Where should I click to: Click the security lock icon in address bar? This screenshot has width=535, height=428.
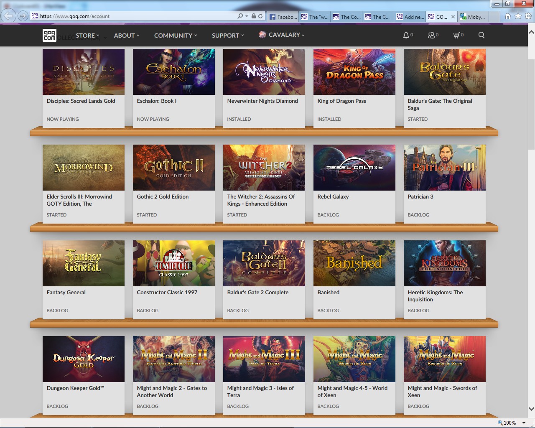[x=253, y=16]
